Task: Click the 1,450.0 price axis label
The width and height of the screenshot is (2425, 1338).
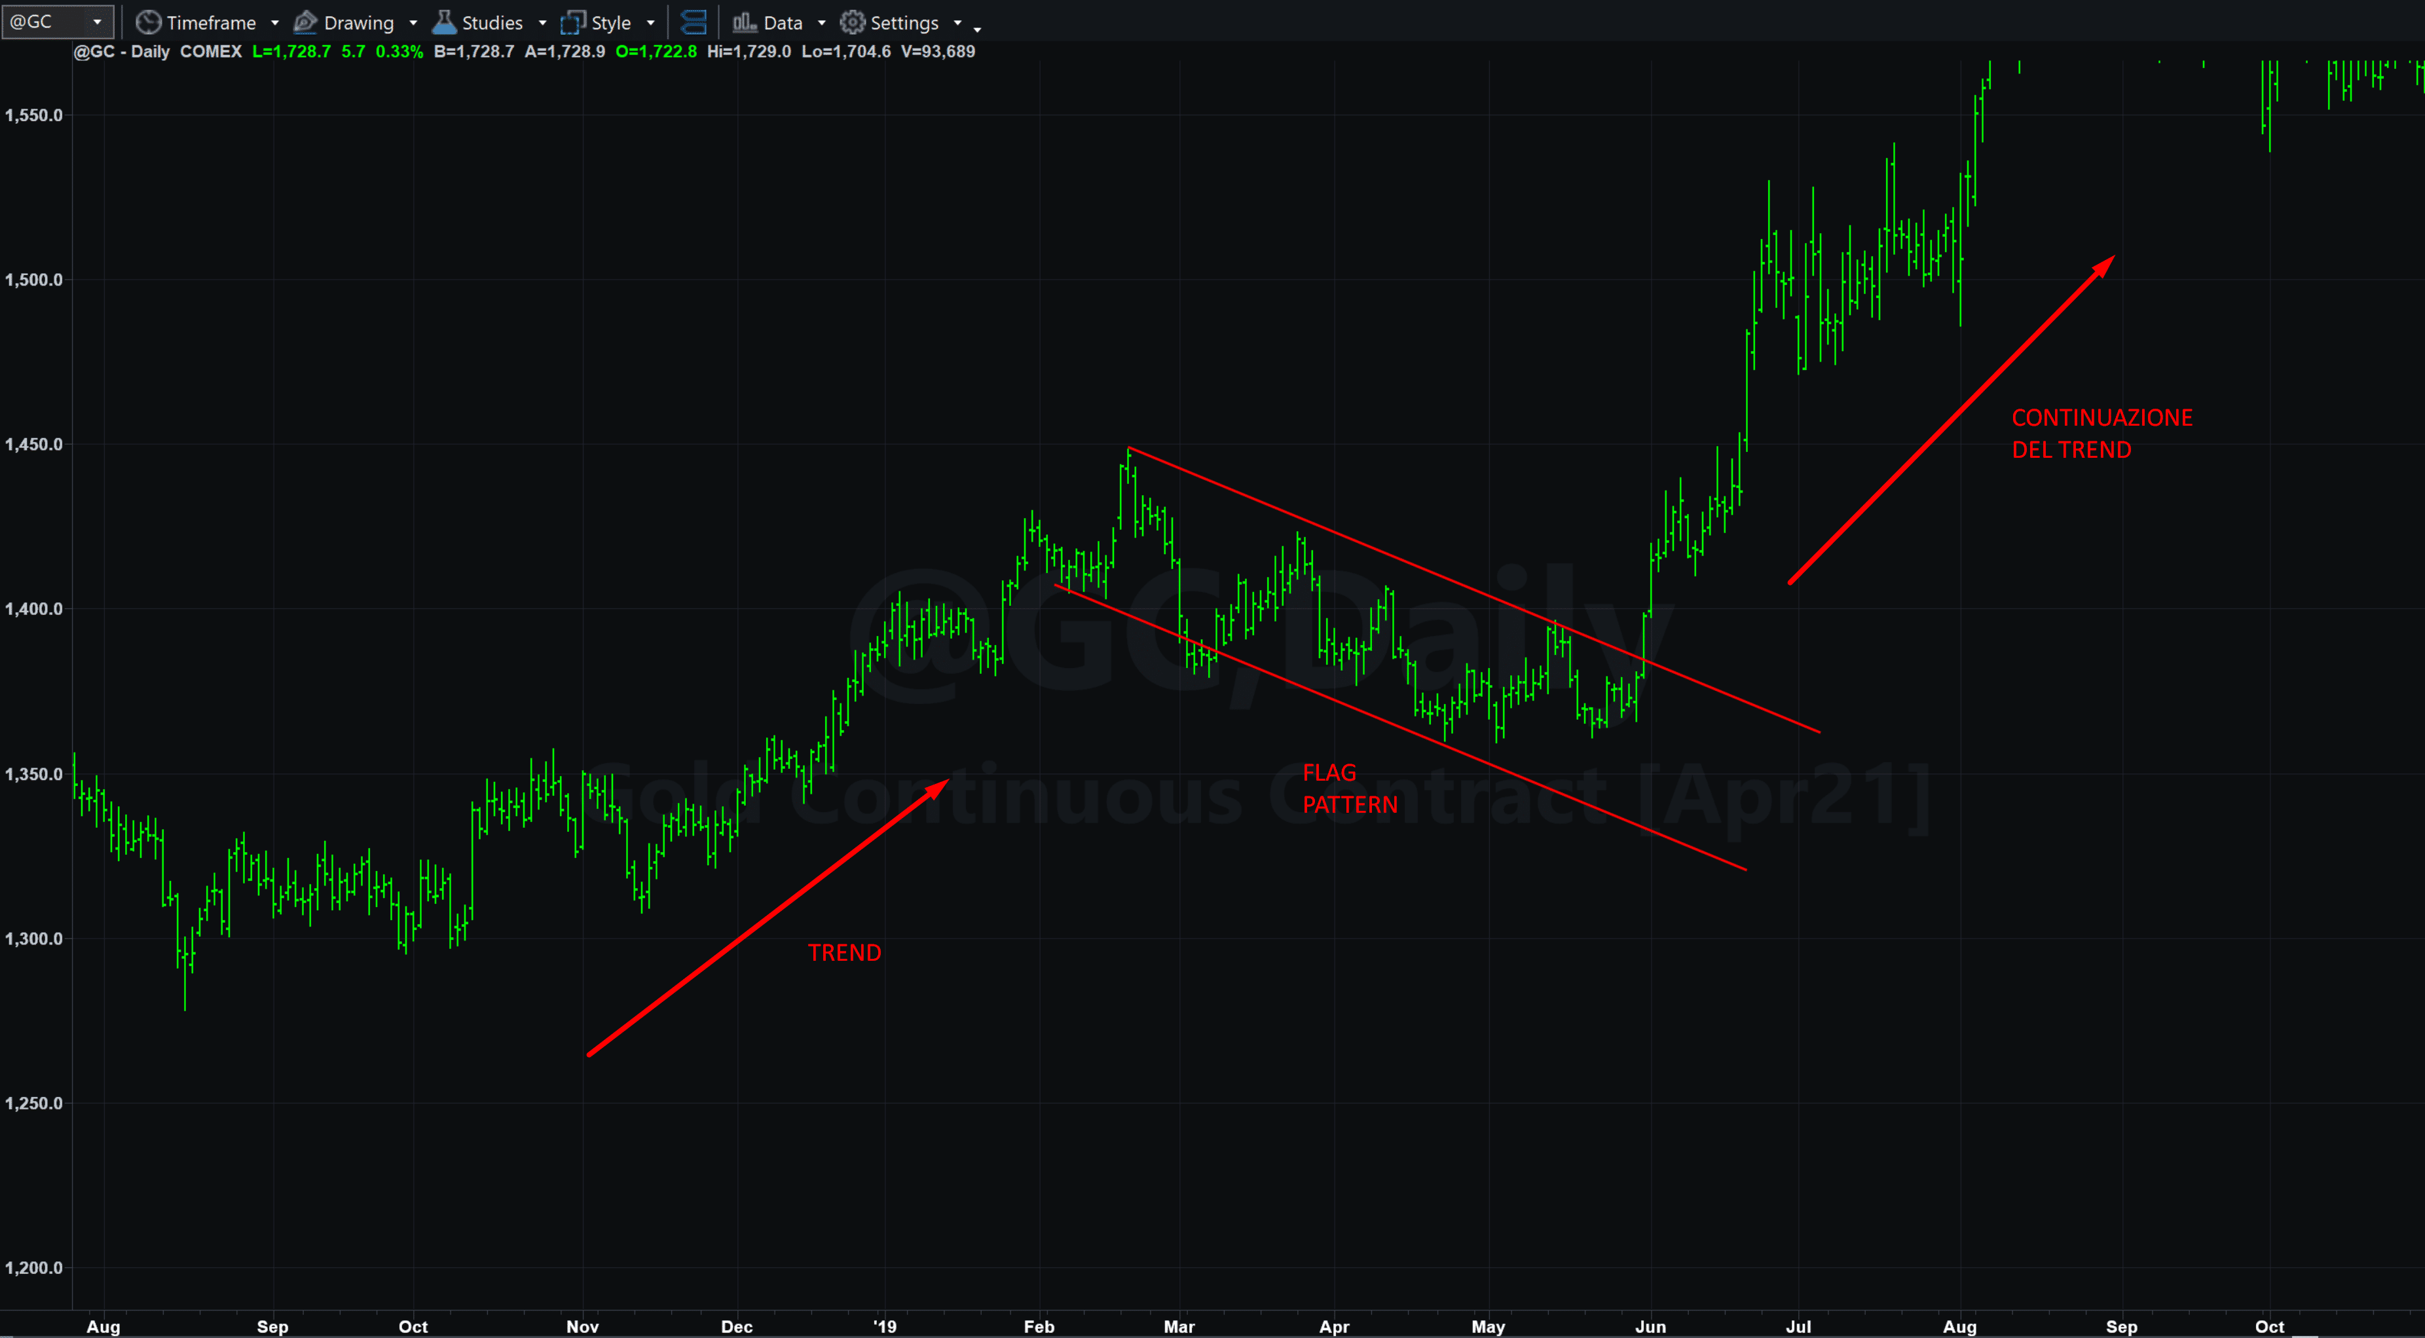Action: coord(34,445)
